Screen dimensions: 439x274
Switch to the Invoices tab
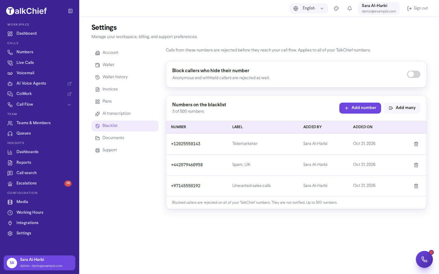(x=125, y=89)
